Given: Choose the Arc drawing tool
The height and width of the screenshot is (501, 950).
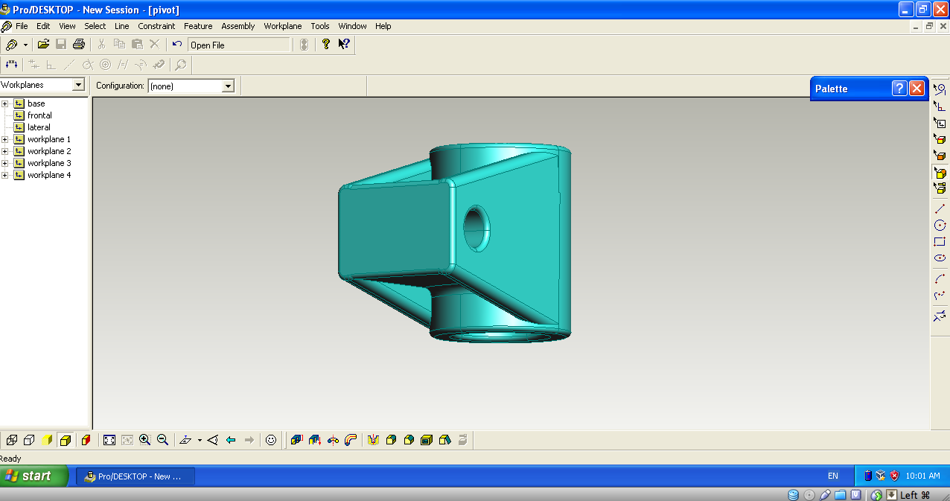Looking at the screenshot, I should click(940, 278).
